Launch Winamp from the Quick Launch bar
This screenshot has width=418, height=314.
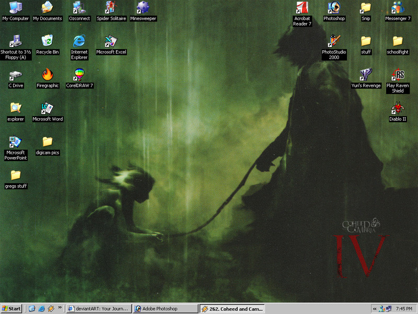pyautogui.click(x=51, y=309)
